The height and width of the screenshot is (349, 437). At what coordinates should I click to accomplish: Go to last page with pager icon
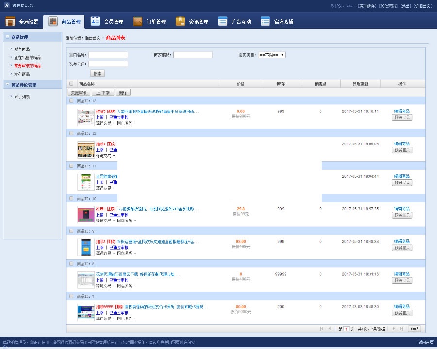coord(401,329)
